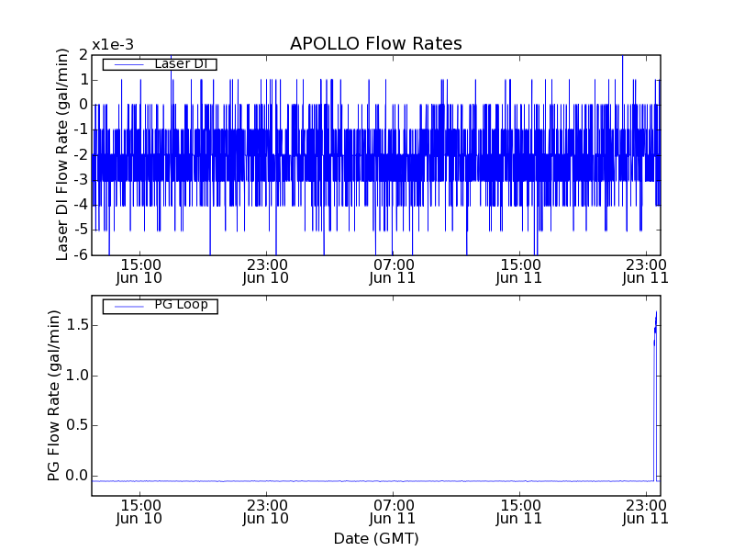Click the '0.5' tick on the PG y-axis
Screen dimensions: 734x551
77,425
